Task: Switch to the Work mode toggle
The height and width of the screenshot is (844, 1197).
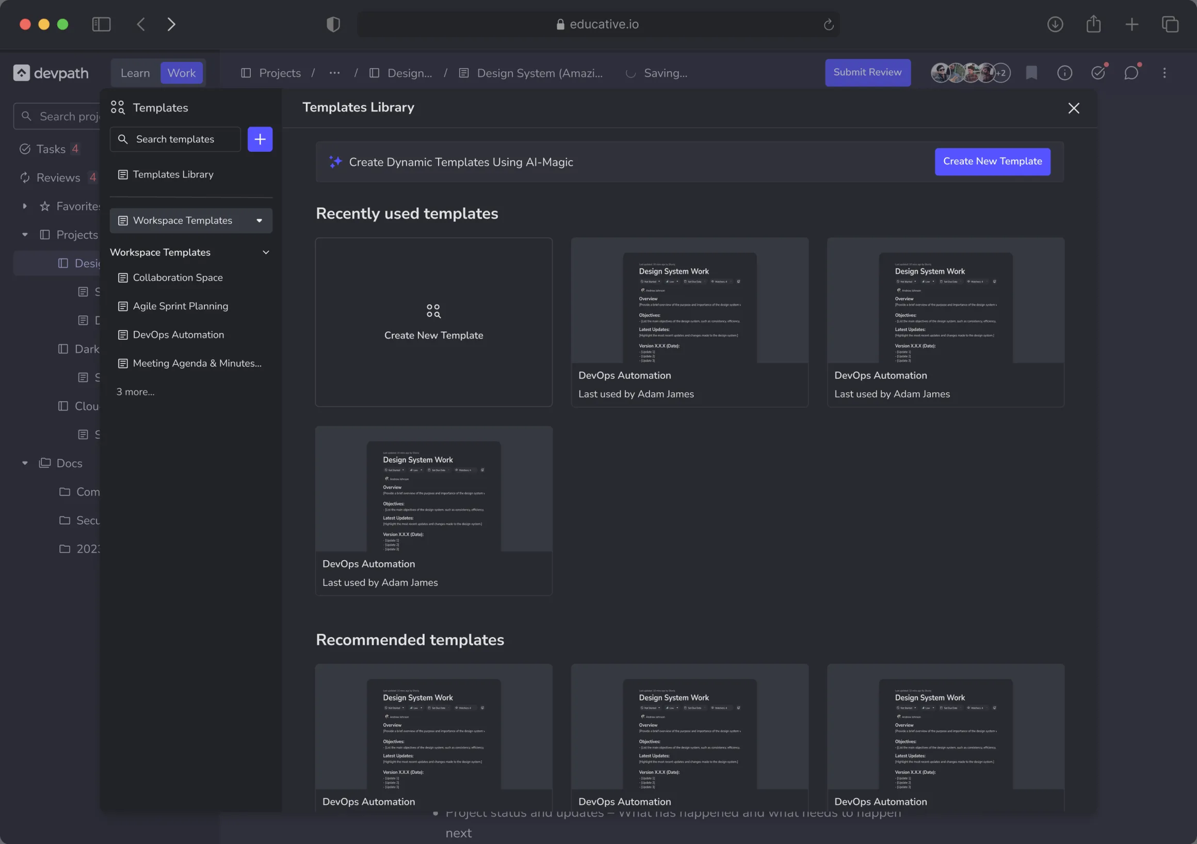Action: [x=182, y=73]
